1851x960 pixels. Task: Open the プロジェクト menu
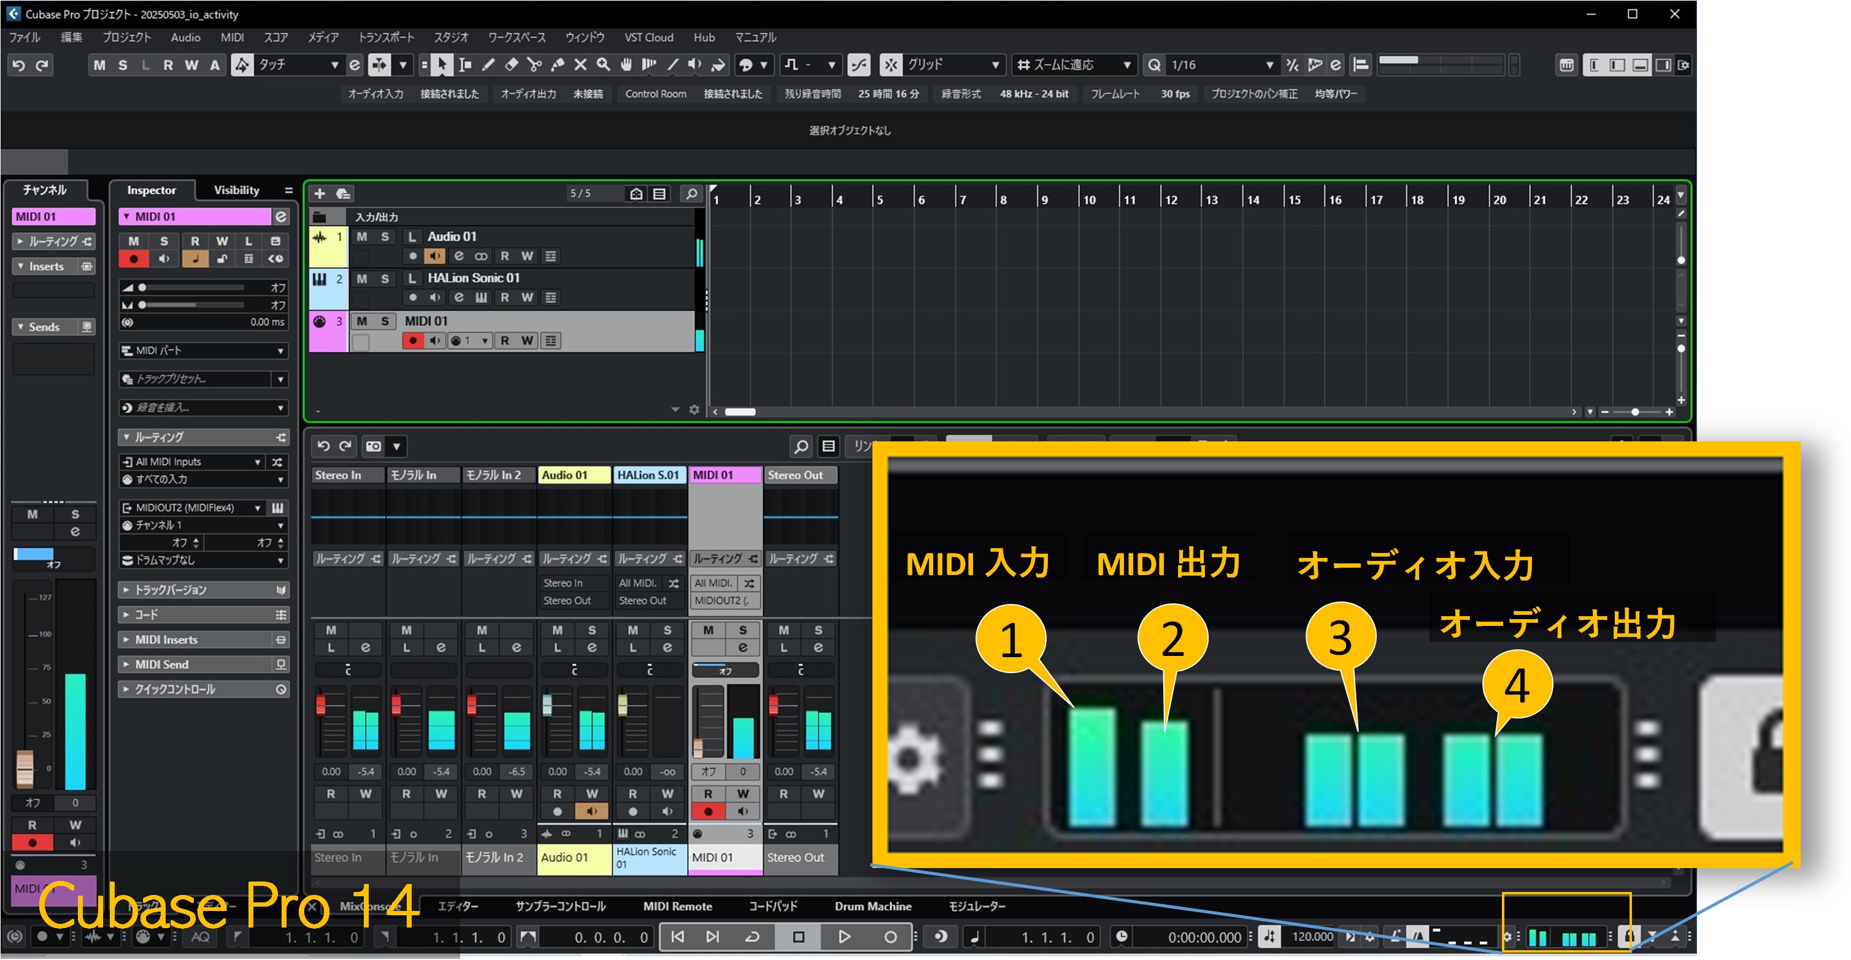126,37
